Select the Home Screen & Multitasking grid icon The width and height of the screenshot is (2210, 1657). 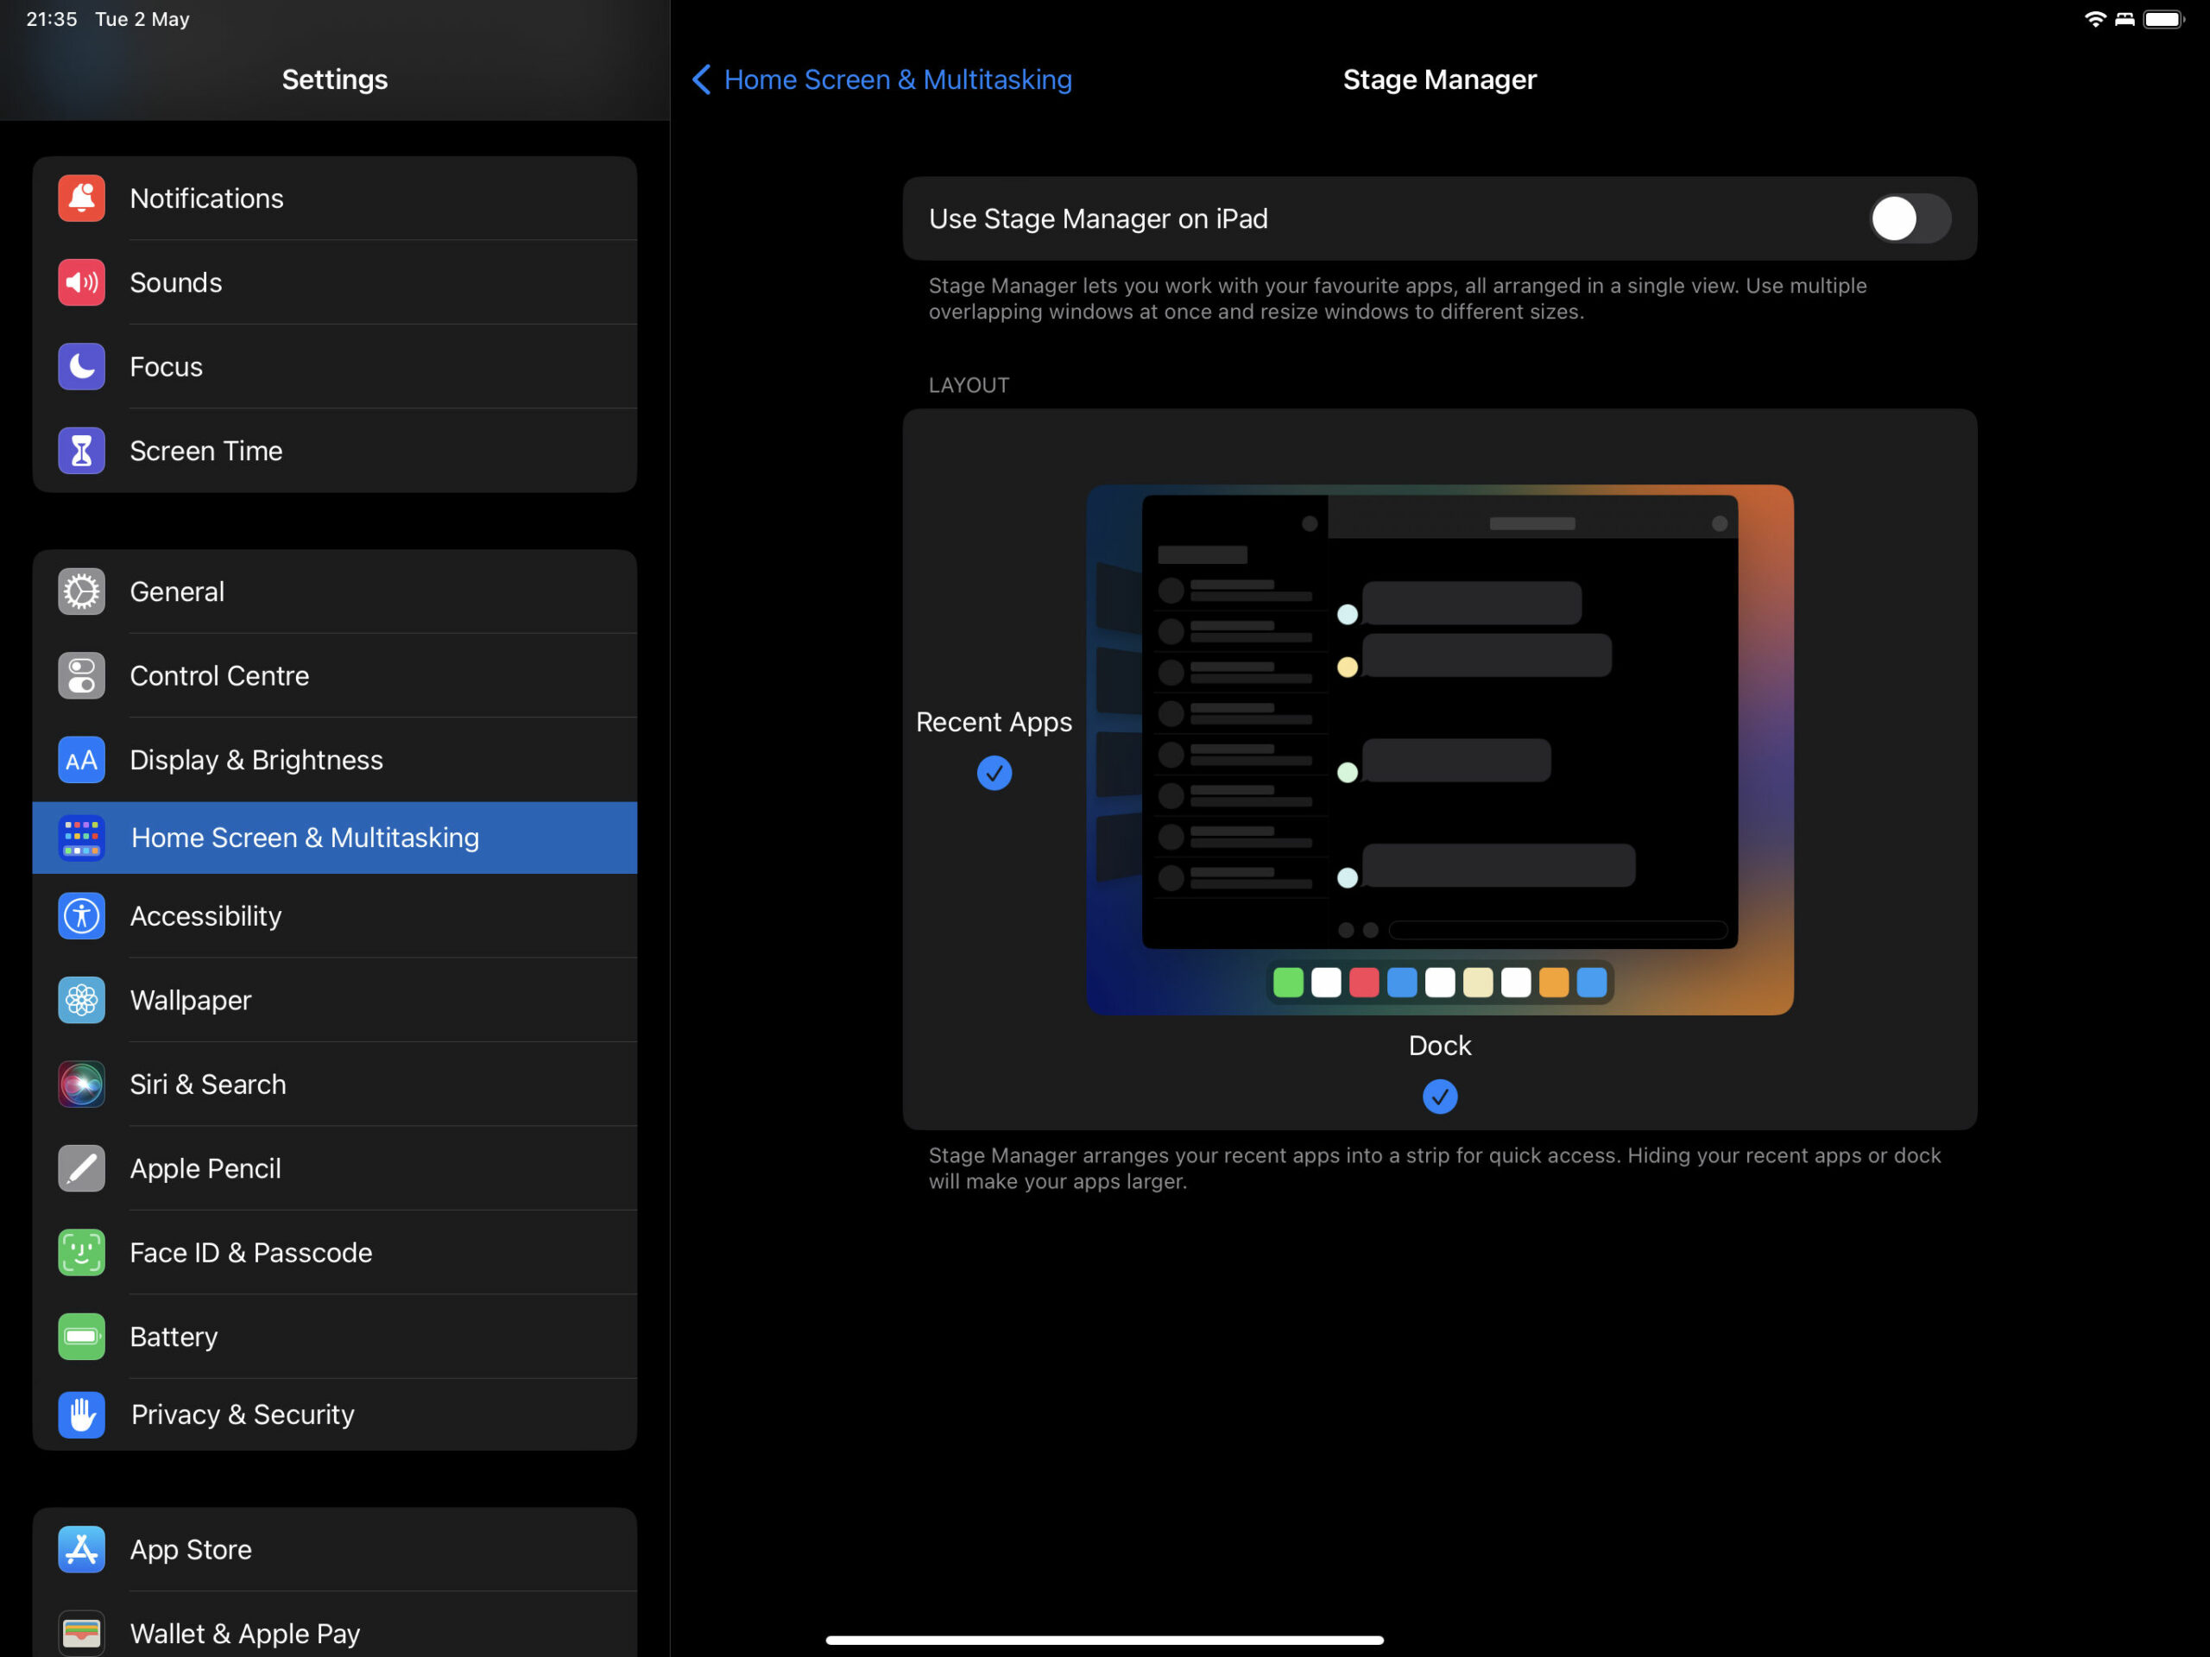click(81, 838)
